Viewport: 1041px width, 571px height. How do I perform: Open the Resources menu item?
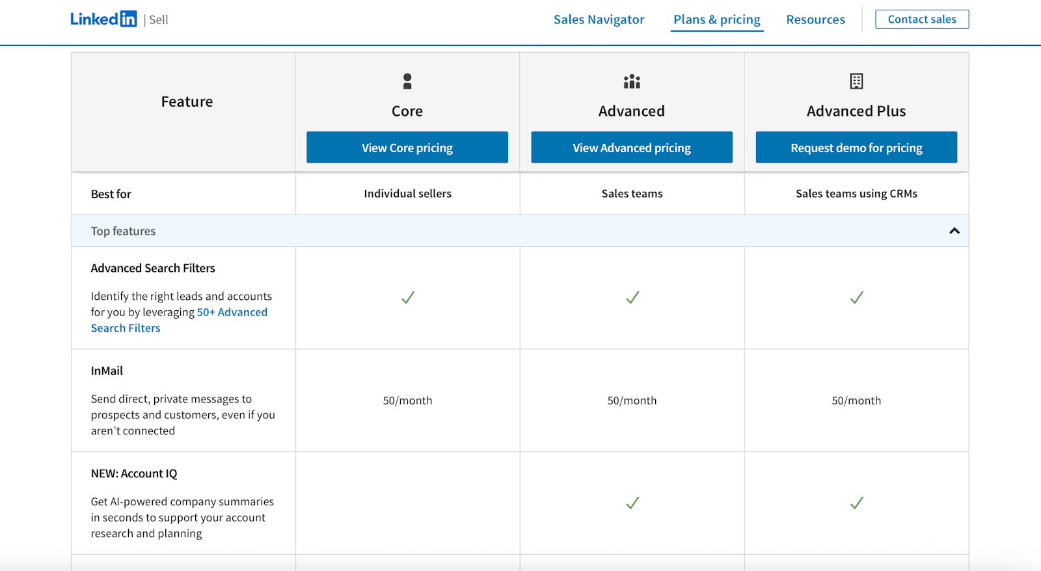(815, 20)
